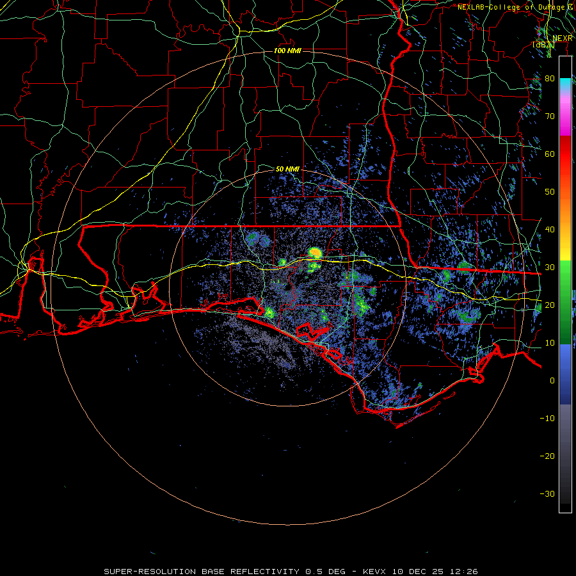Click the "KEVX" station identifier in the caption

[374, 572]
